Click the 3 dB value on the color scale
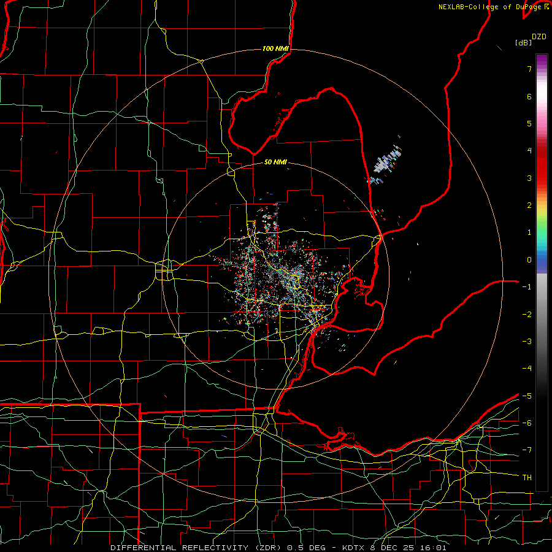The height and width of the screenshot is (552, 552). (529, 178)
